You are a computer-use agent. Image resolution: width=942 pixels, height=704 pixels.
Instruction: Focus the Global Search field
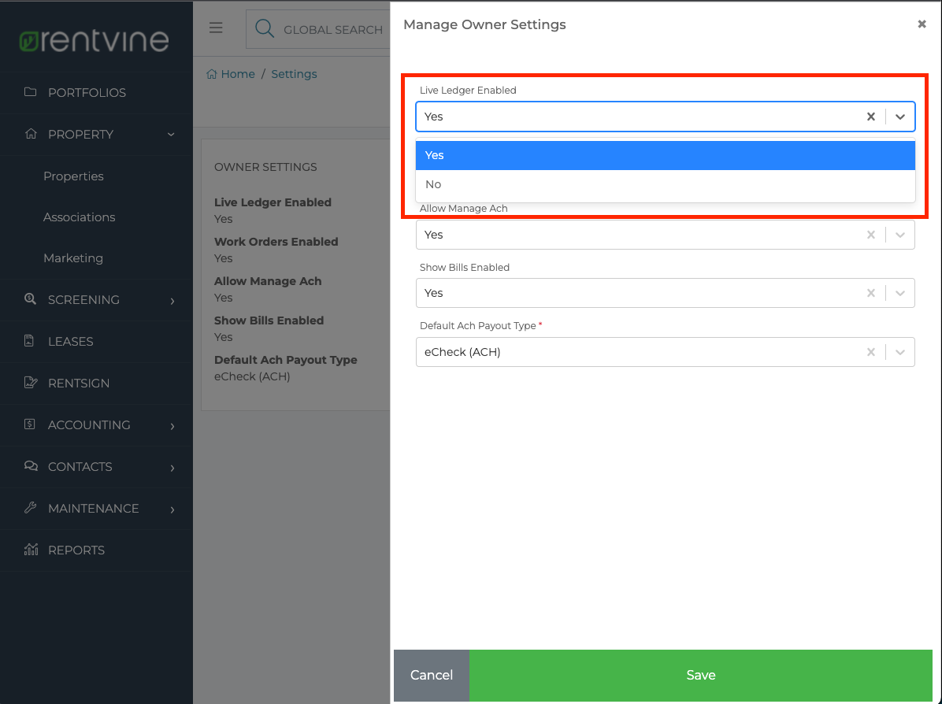coord(318,29)
